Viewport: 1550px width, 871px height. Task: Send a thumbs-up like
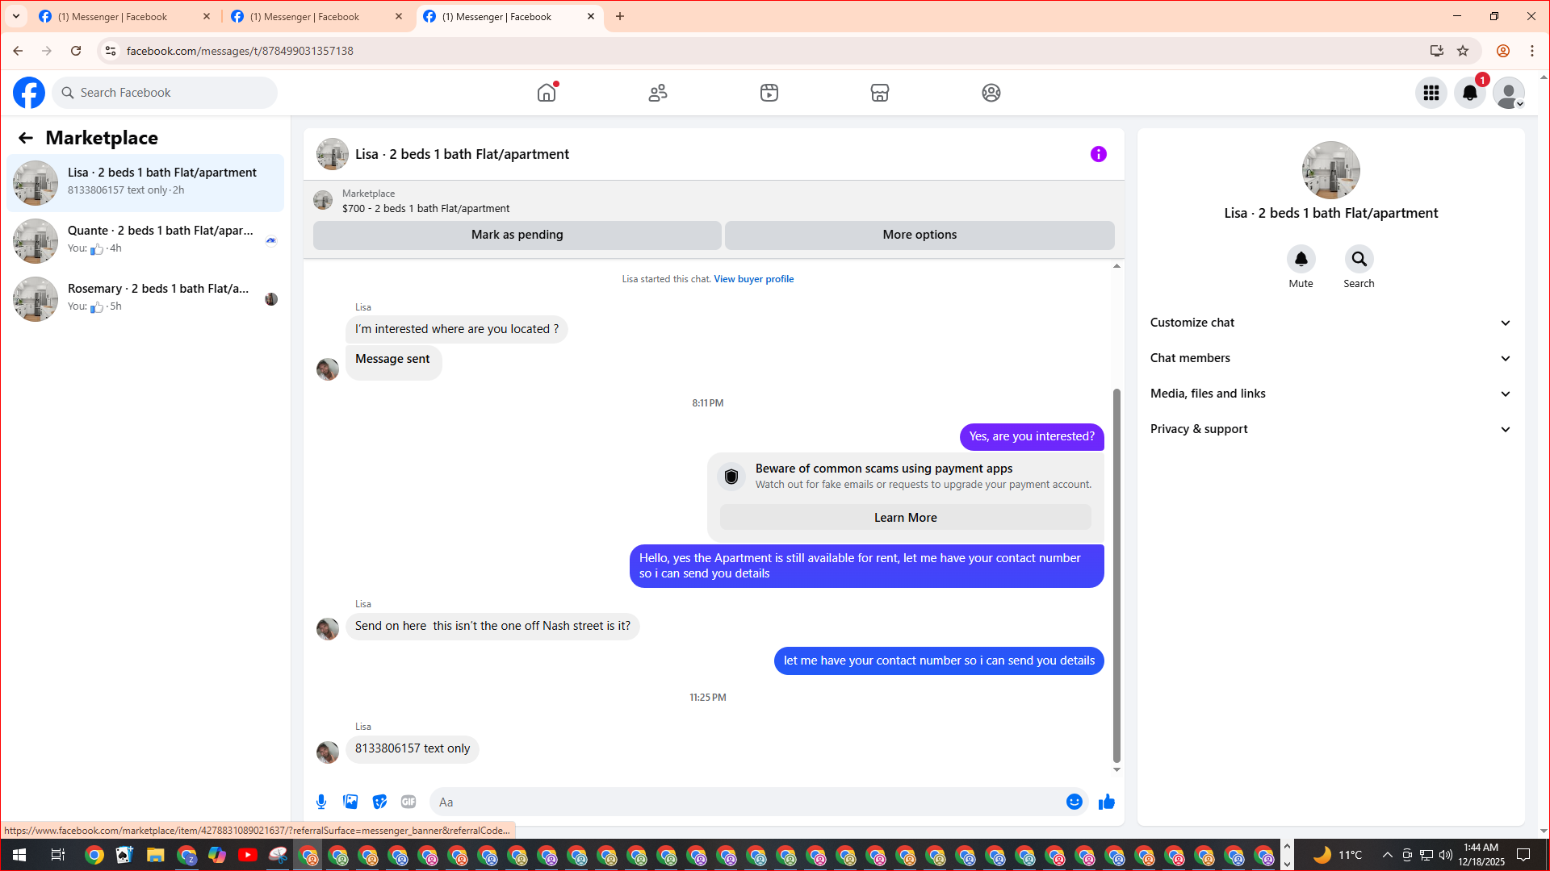click(1106, 802)
